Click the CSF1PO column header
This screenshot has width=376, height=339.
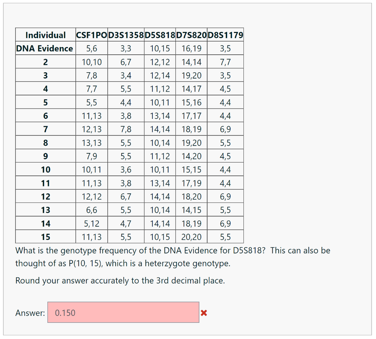pyautogui.click(x=91, y=35)
